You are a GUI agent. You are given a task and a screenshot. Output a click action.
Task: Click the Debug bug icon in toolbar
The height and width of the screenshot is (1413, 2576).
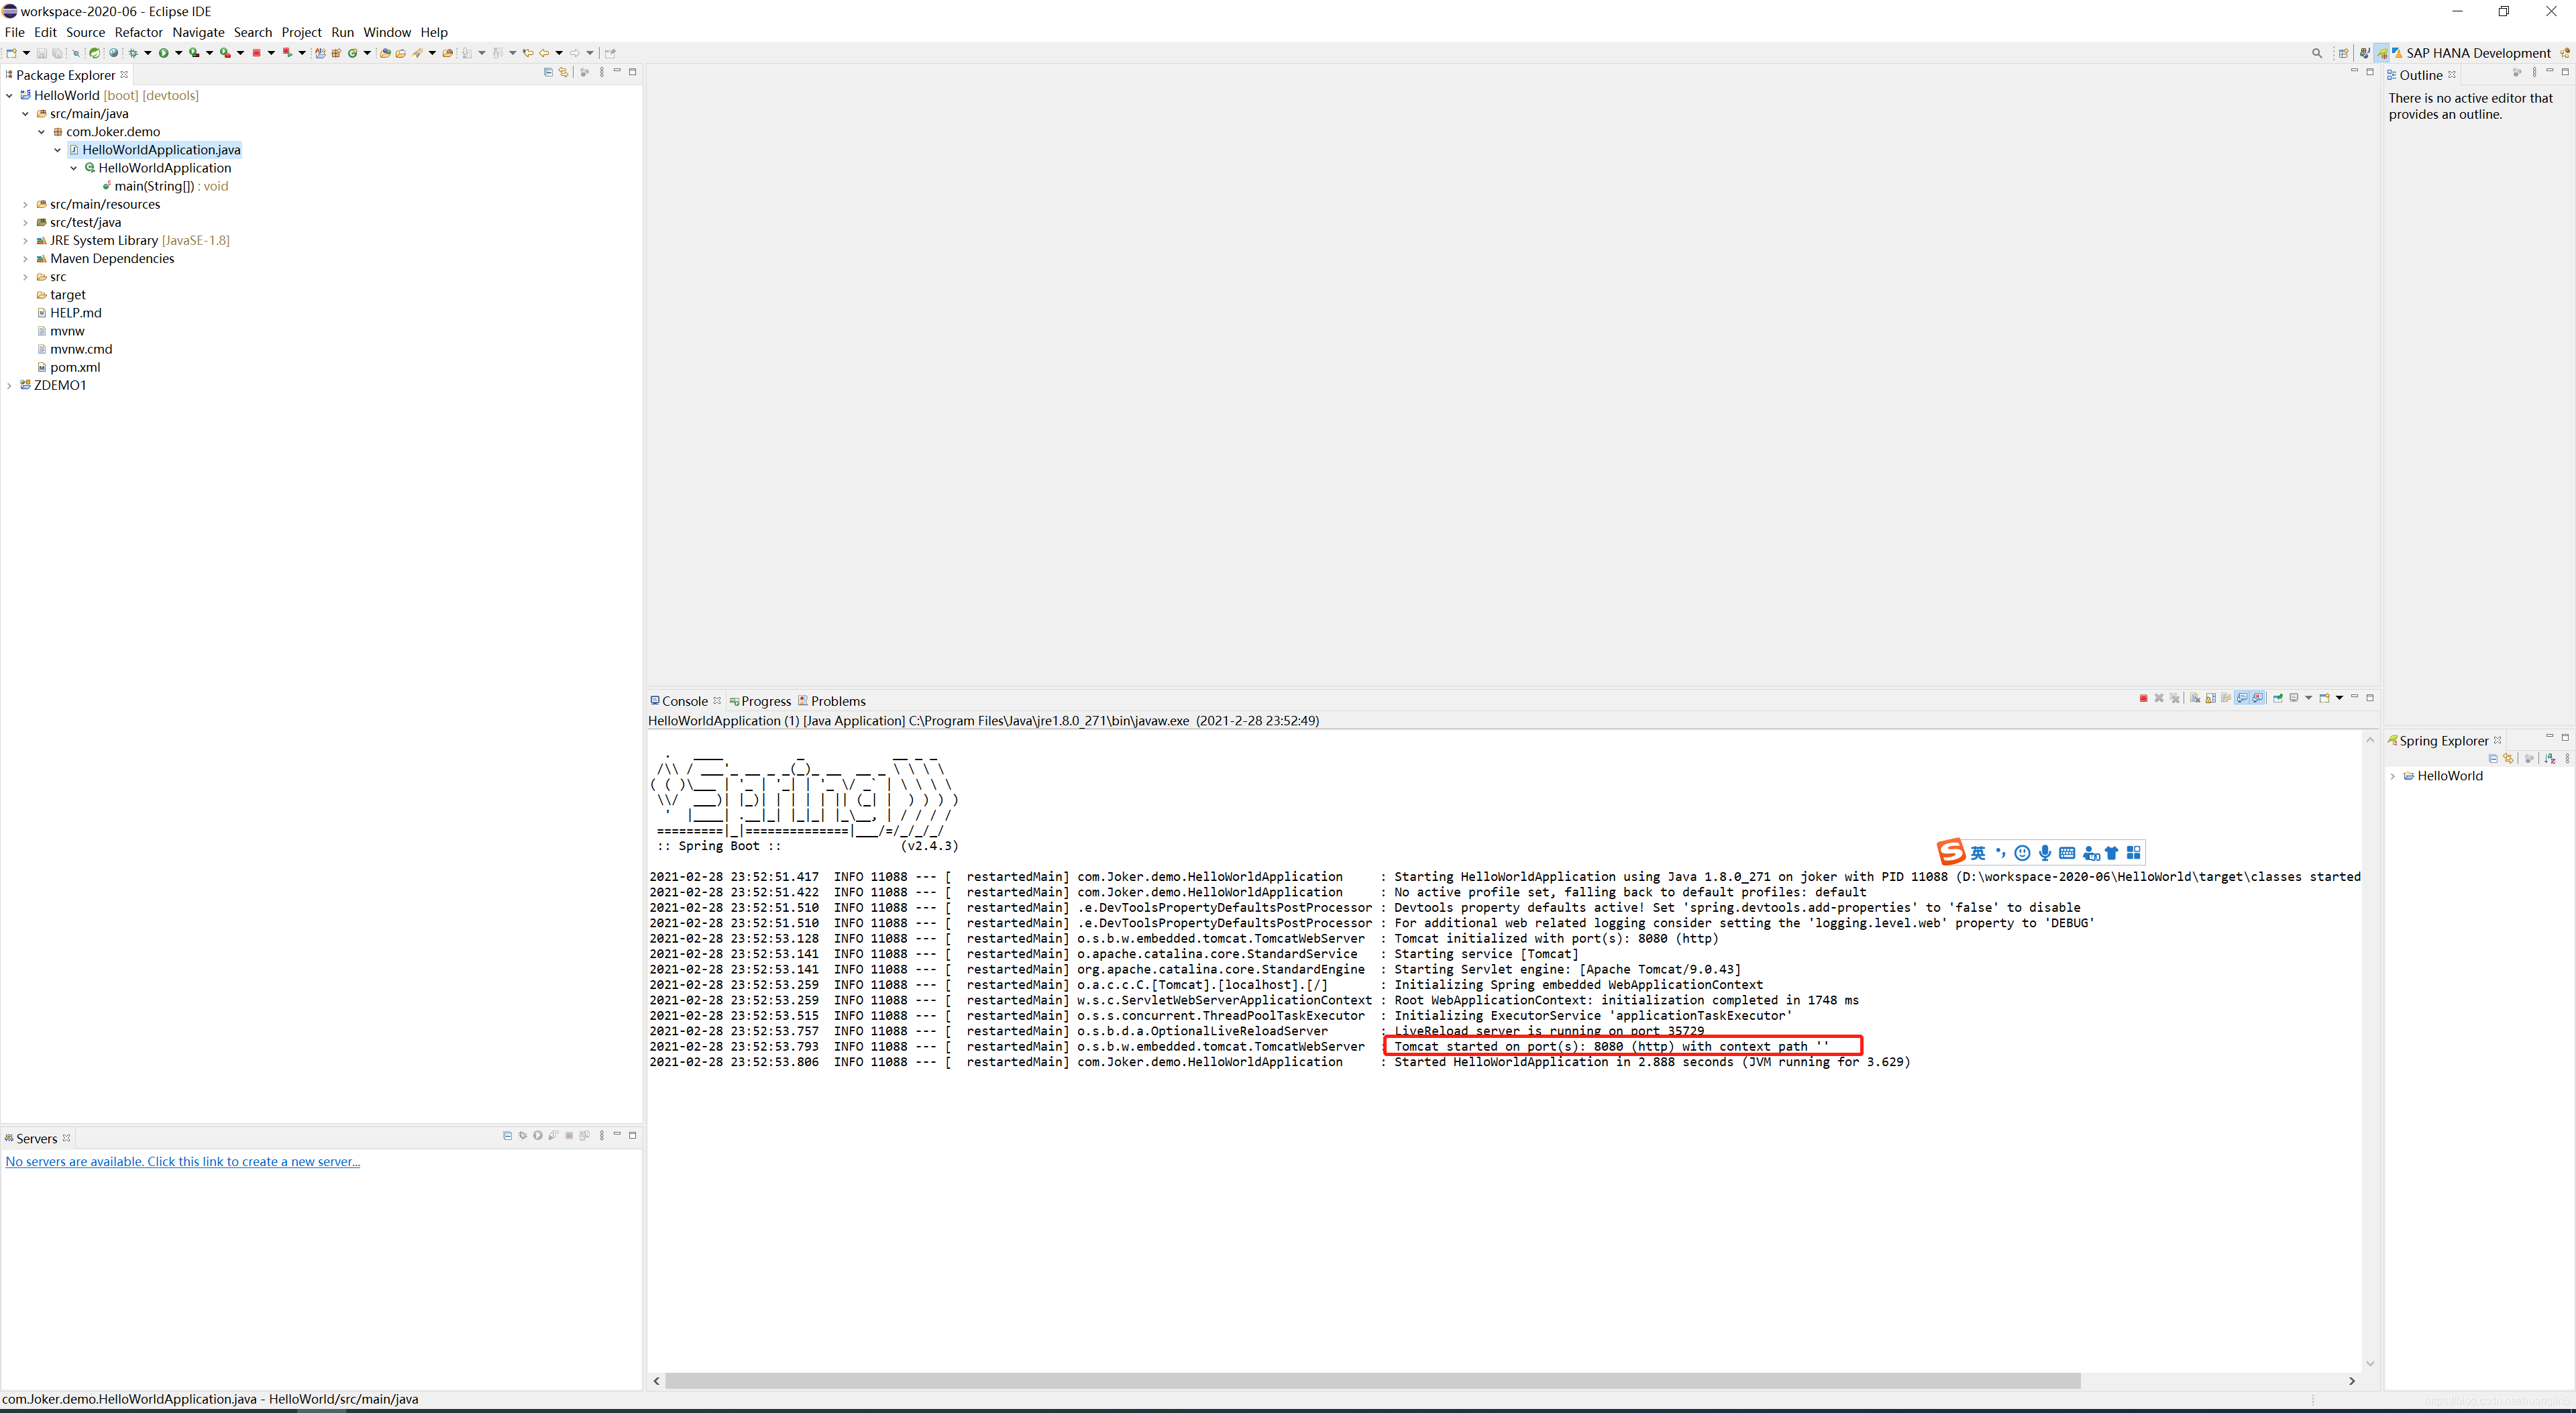coord(133,53)
